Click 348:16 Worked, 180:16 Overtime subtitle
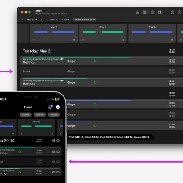This screenshot has height=183, width=183. pos(51,14)
